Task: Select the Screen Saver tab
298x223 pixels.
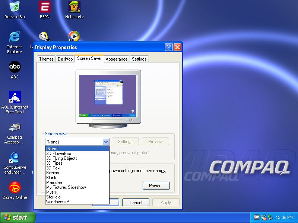Action: click(x=89, y=58)
